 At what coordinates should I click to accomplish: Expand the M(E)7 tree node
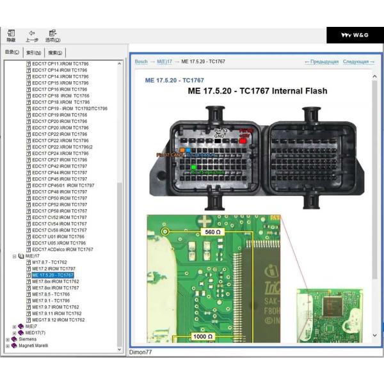[14, 326]
